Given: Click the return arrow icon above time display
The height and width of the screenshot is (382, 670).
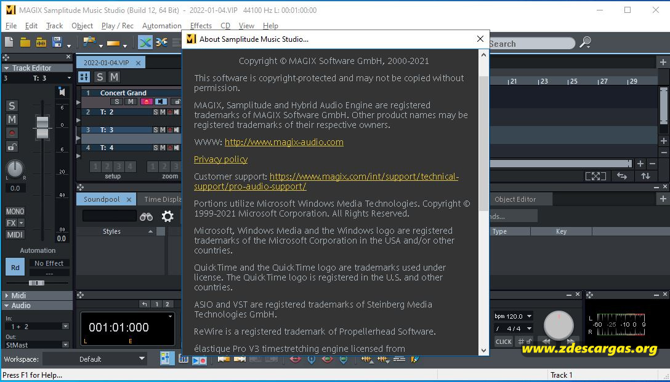Looking at the screenshot, I should (x=145, y=304).
